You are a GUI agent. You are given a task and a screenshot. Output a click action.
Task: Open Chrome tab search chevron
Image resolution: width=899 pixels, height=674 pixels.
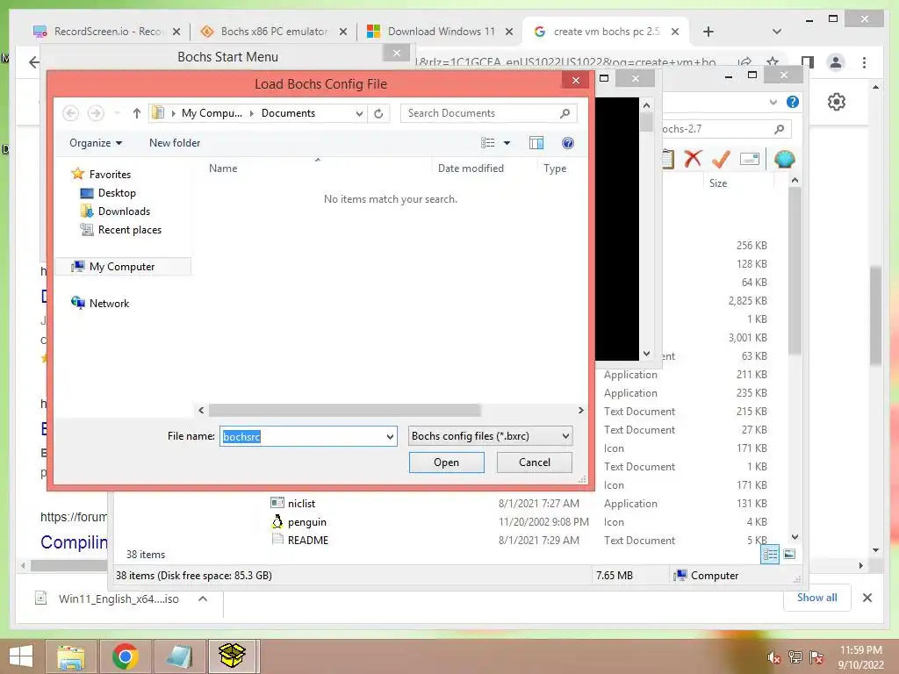tap(777, 32)
